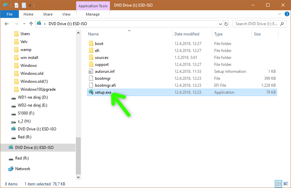Select the bootmgr.efi file icon
This screenshot has height=188, width=291.
pos(91,85)
